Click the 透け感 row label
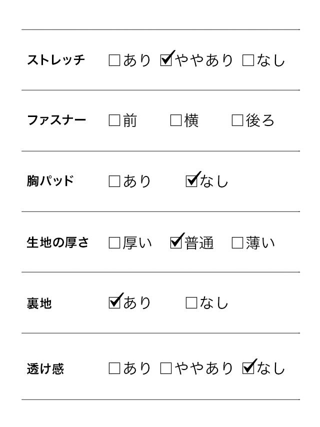 45,369
